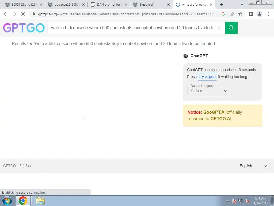This screenshot has width=274, height=206.
Task: Open the Output Language Default dropdown
Action: click(209, 91)
